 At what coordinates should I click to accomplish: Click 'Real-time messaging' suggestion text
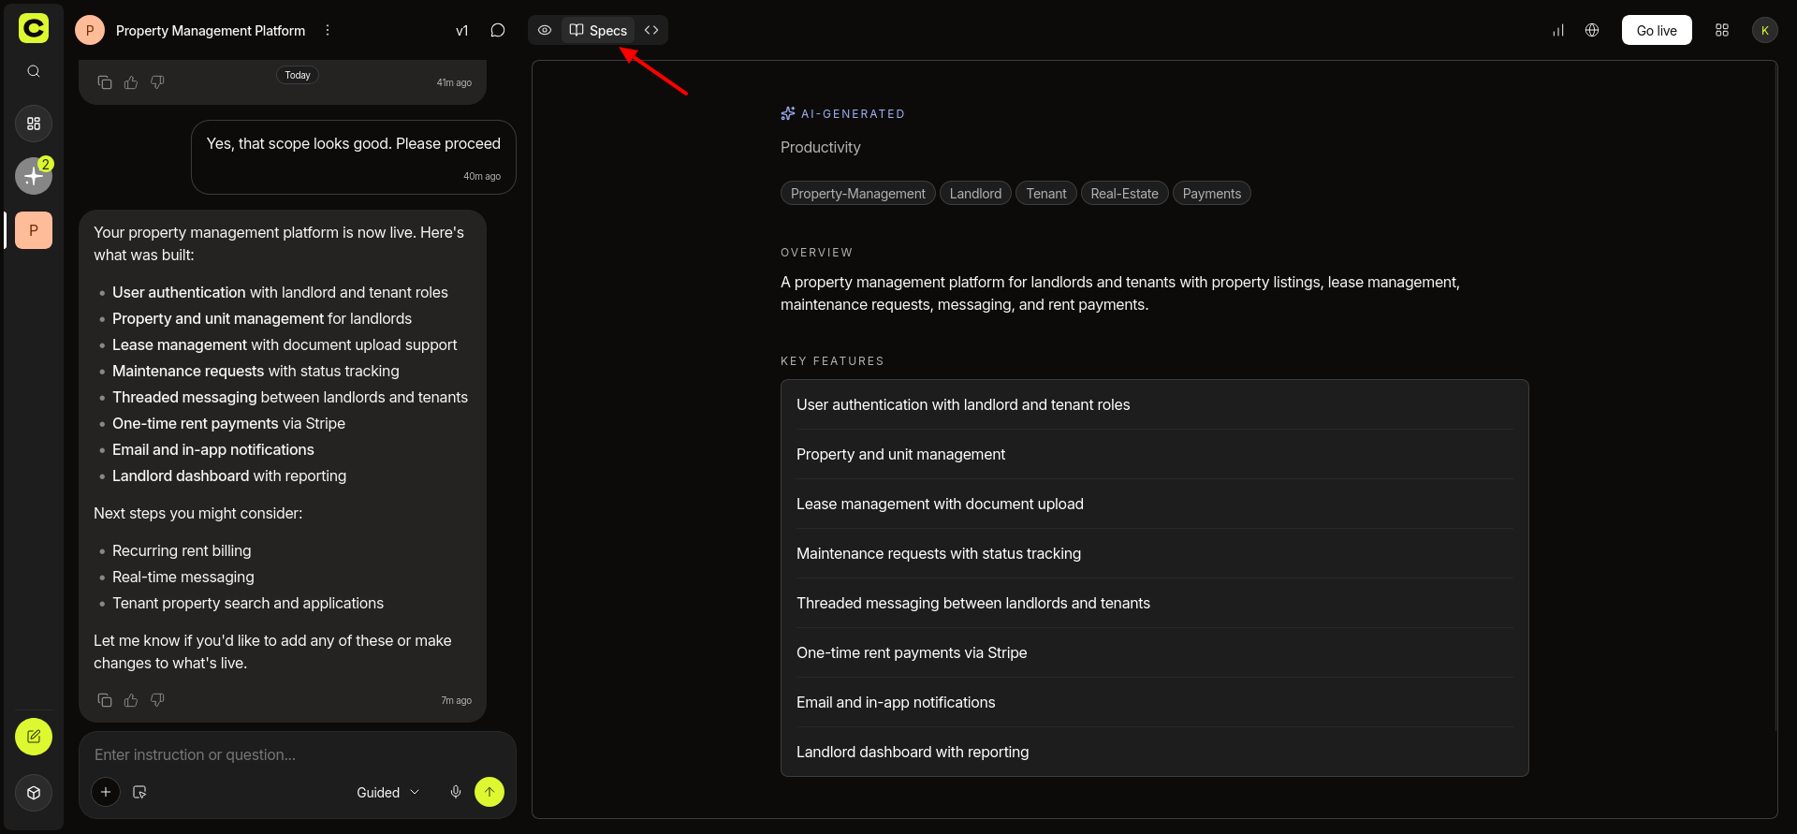click(183, 577)
